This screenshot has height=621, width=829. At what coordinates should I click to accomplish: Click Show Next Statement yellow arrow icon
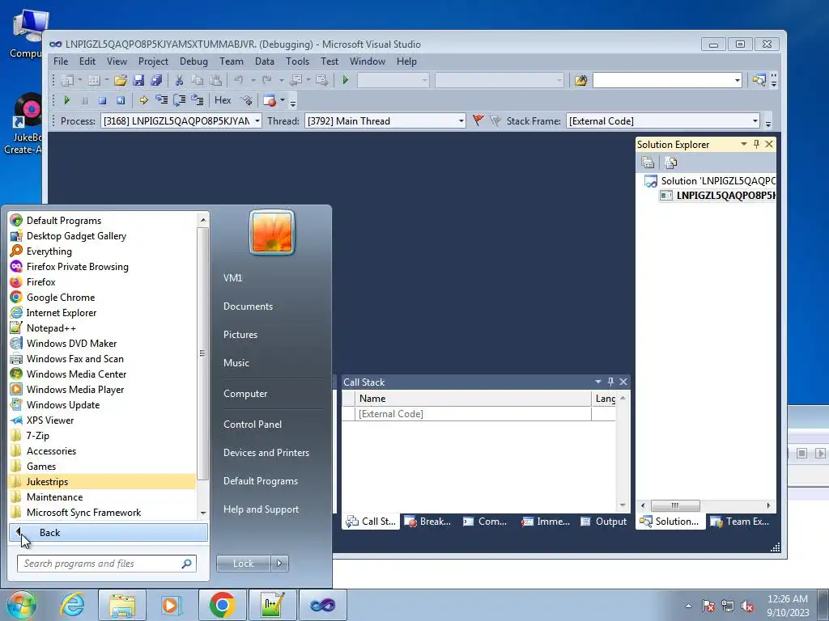[x=143, y=100]
